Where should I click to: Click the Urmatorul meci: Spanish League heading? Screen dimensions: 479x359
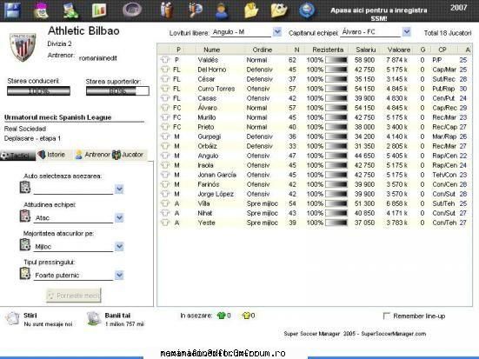[x=57, y=117]
